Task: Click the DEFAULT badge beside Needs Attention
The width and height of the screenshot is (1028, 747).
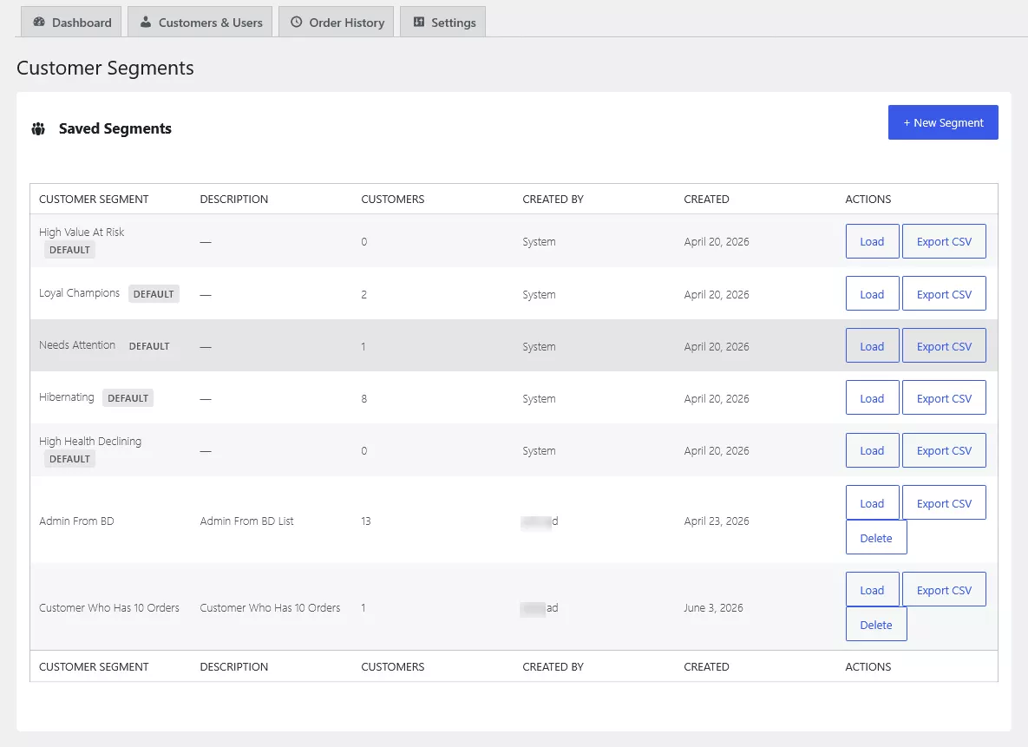Action: pos(149,345)
